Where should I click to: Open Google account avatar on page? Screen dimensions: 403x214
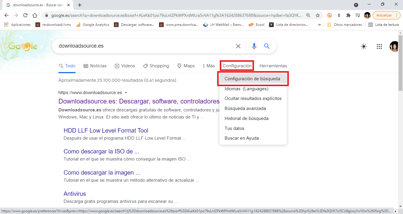pyautogui.click(x=394, y=46)
